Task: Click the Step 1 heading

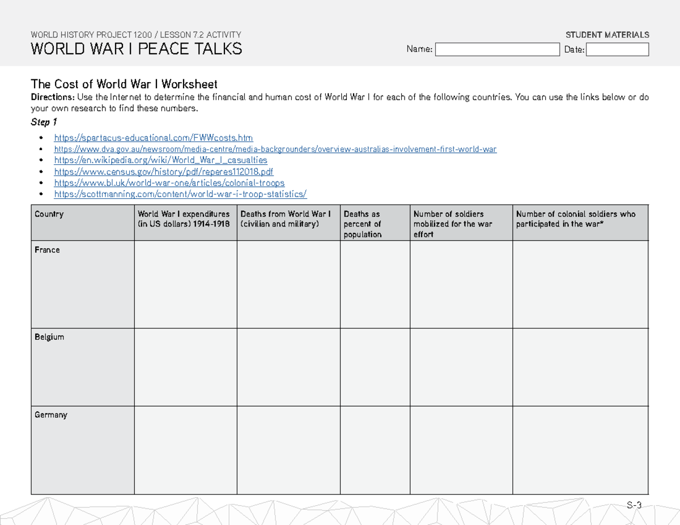Action: (43, 121)
